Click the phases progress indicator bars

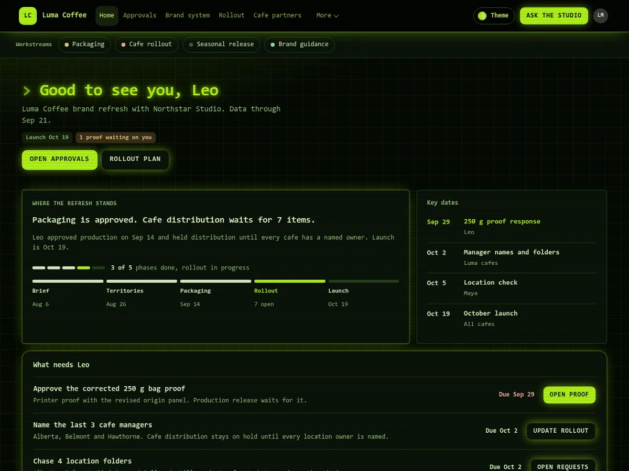point(69,267)
